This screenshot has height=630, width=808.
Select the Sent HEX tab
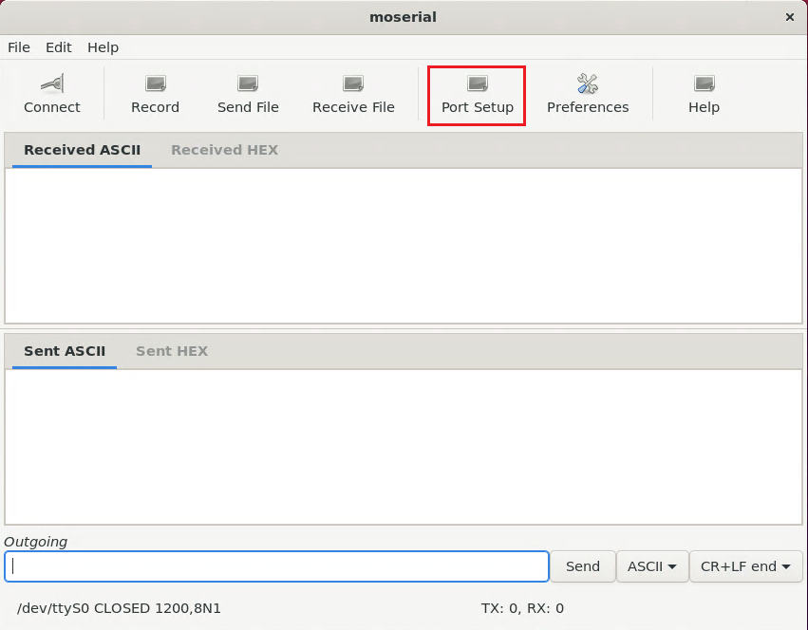[x=172, y=351]
